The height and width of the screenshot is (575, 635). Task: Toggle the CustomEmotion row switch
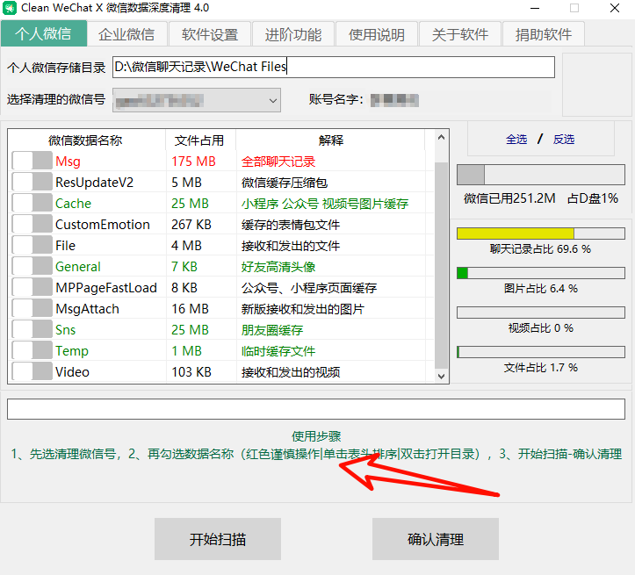tap(32, 224)
